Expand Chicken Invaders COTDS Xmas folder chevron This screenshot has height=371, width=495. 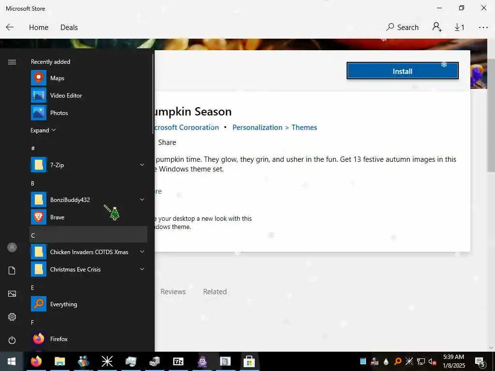(142, 252)
